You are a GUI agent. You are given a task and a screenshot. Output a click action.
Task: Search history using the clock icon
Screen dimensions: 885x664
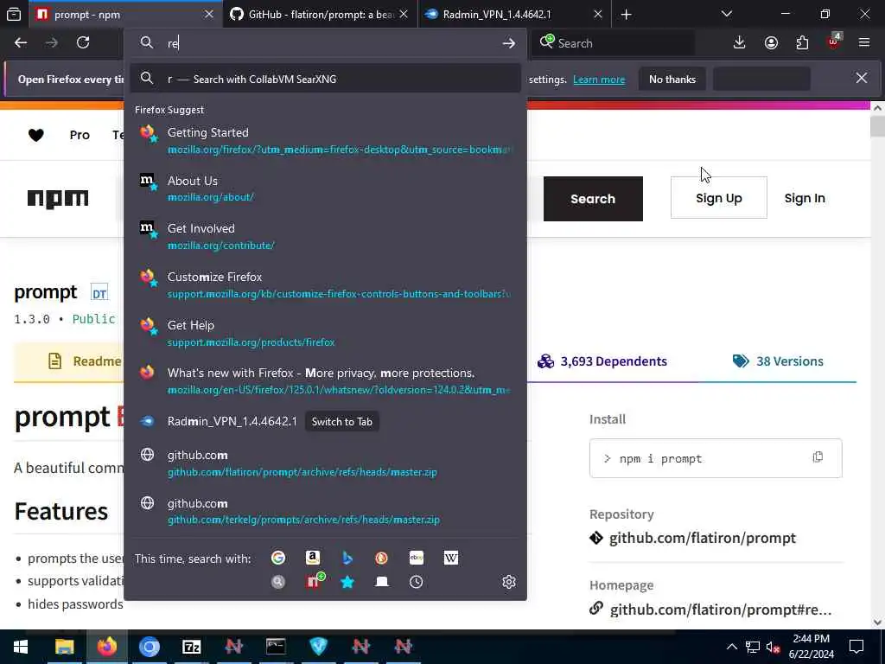point(416,582)
